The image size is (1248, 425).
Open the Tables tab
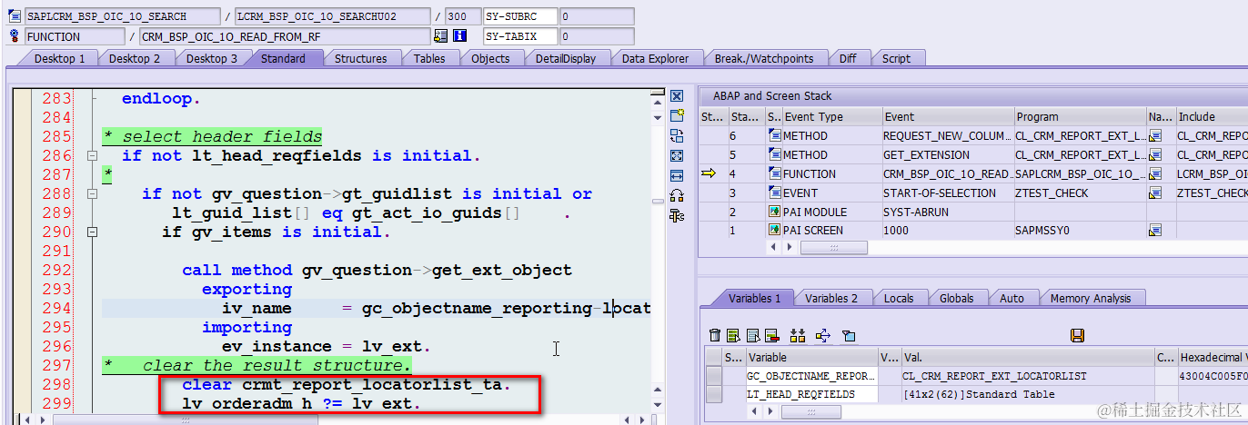tap(429, 58)
